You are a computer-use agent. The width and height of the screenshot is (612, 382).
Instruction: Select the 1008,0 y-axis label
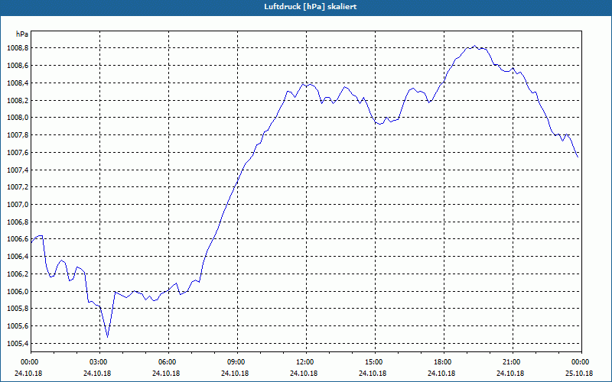click(17, 118)
